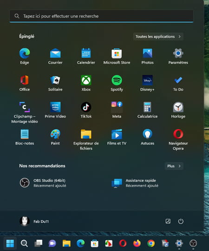Click the Windows Start button on taskbar
209x251 pixels.
point(10,244)
